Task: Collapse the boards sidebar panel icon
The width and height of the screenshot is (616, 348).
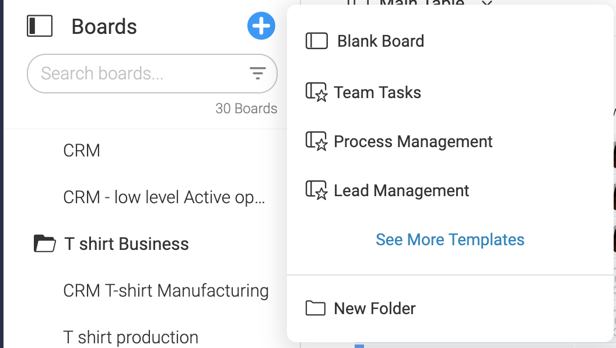Action: click(40, 26)
